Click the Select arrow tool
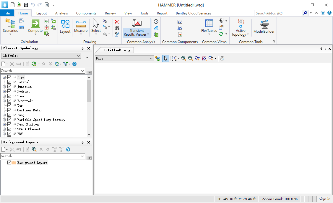 (x=96, y=27)
